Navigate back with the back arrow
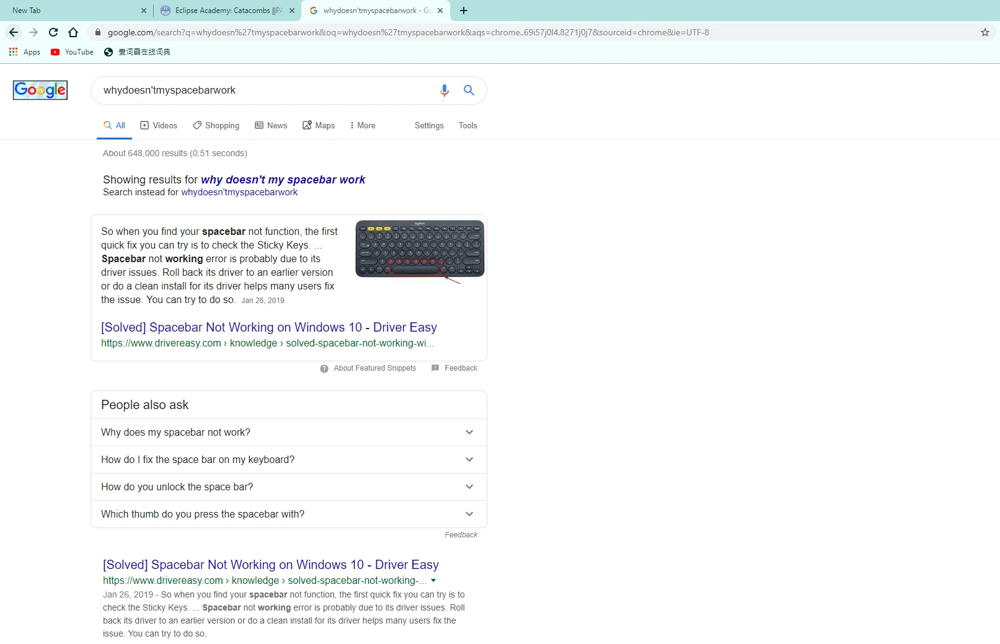The image size is (1000, 644). tap(14, 32)
